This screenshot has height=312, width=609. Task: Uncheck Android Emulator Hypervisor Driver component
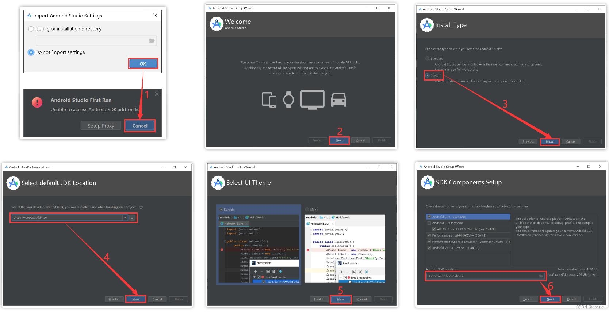tap(429, 242)
